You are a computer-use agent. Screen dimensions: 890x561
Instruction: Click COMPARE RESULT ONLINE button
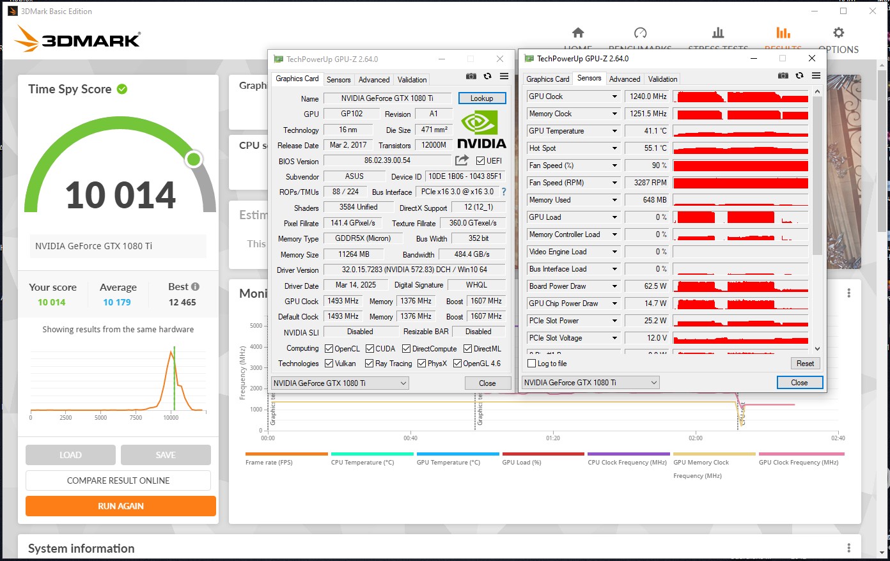[x=118, y=480]
